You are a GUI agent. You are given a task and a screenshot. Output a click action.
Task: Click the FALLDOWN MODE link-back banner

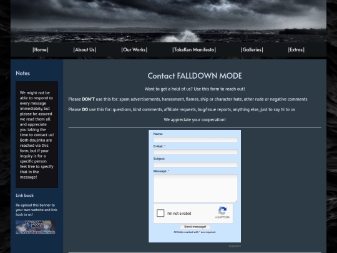tap(36, 227)
